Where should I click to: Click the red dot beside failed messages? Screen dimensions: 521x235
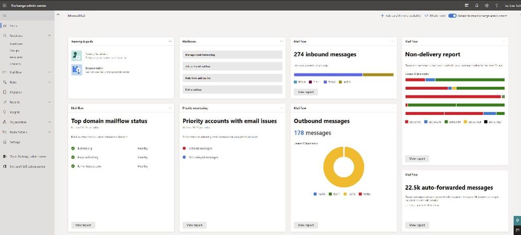click(x=184, y=149)
